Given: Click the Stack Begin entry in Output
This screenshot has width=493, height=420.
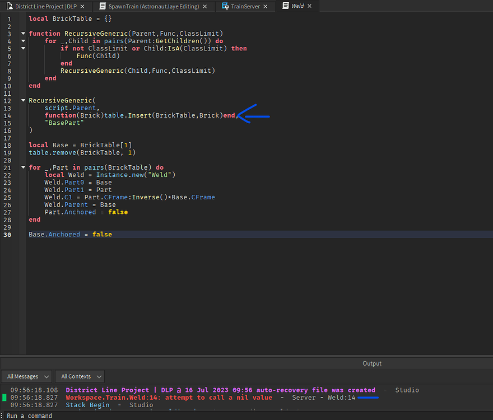Looking at the screenshot, I should pyautogui.click(x=87, y=404).
